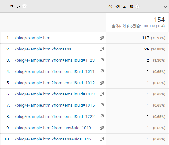The image size is (169, 145).
Task: Open link ending from=email&uid=1012
Action: [x=55, y=83]
